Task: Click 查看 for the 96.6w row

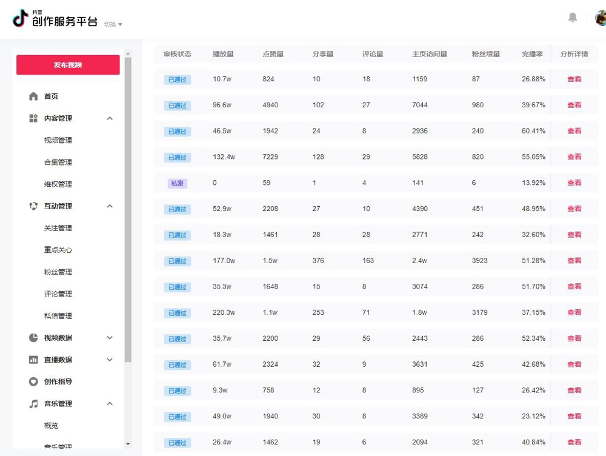Action: (574, 105)
